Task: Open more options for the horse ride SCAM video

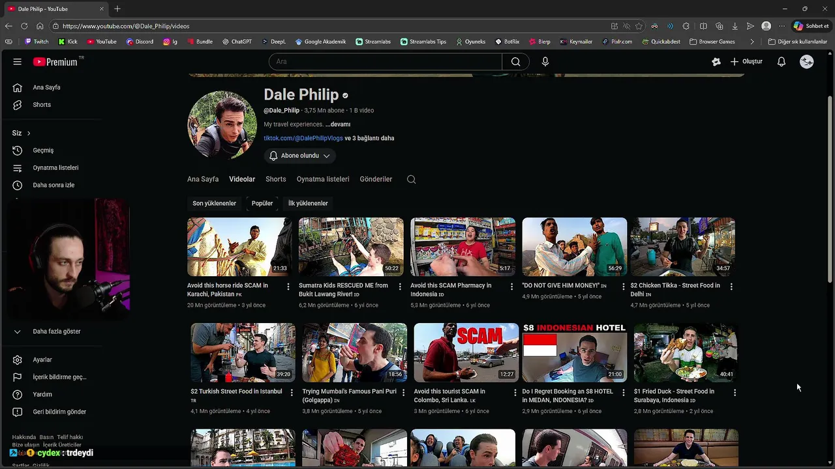Action: click(x=288, y=287)
